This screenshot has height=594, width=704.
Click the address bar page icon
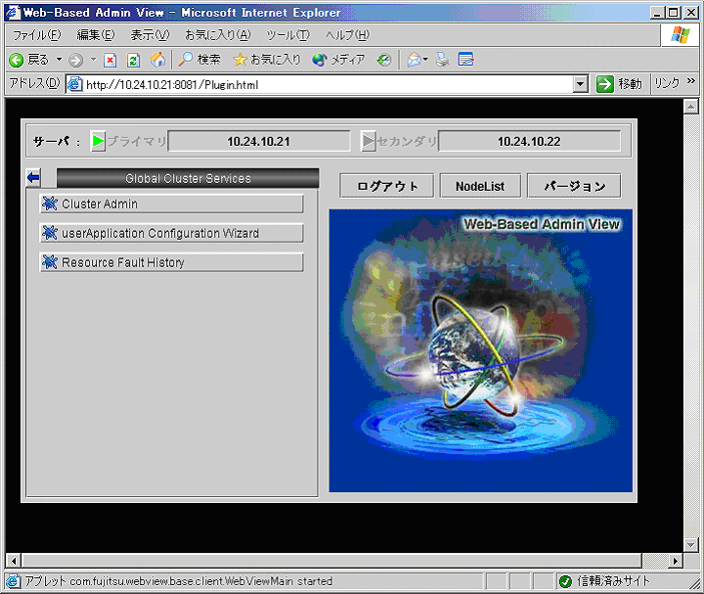[x=74, y=84]
